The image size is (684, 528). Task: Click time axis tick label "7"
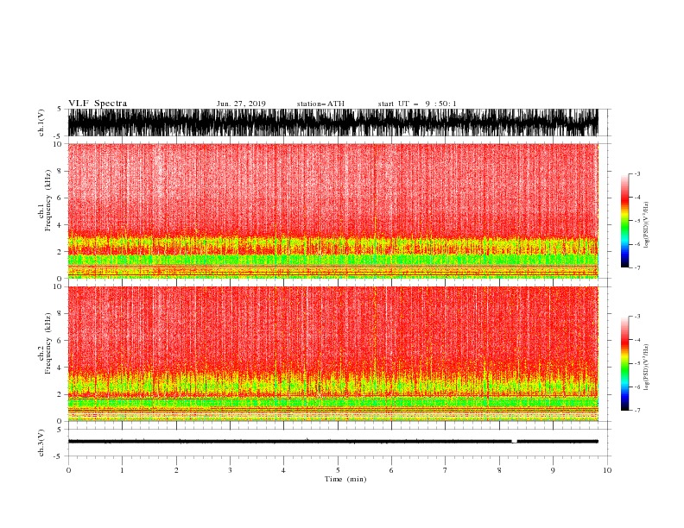click(446, 470)
